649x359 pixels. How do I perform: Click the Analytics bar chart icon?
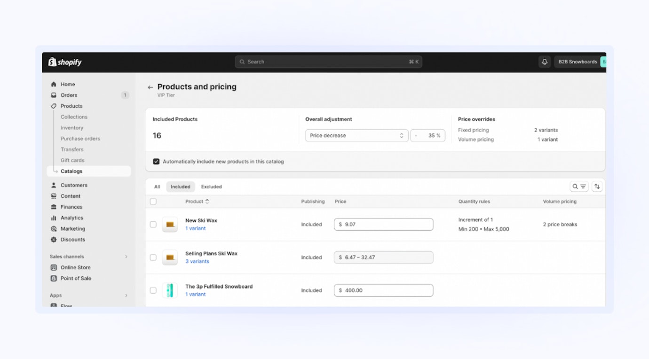point(54,218)
